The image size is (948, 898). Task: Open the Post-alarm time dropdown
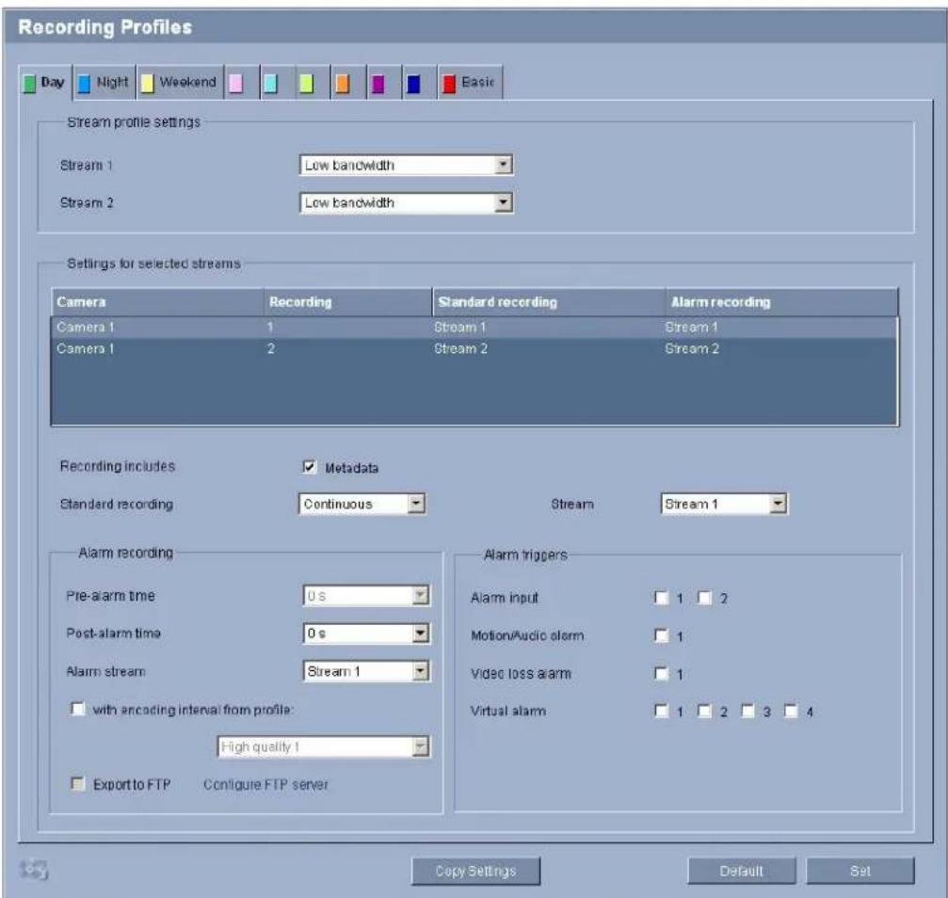366,633
